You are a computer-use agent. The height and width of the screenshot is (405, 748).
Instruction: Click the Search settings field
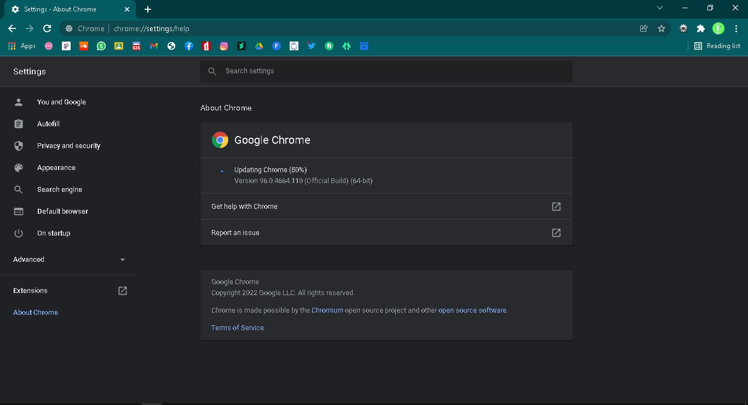tap(386, 71)
